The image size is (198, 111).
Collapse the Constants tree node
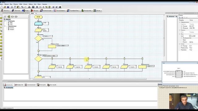[x=5, y=21]
